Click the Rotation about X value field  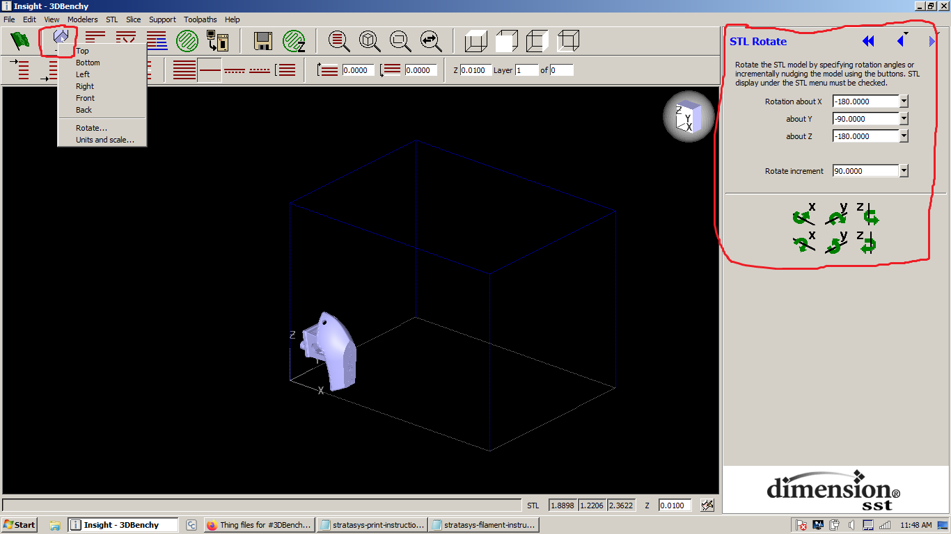(865, 102)
